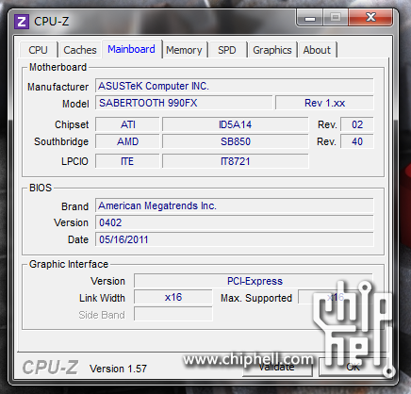Select the Mainboard tab
The height and width of the screenshot is (394, 411).
(132, 49)
